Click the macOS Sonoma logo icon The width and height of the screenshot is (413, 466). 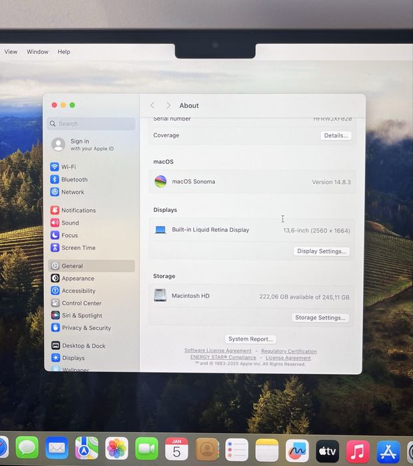click(x=161, y=181)
